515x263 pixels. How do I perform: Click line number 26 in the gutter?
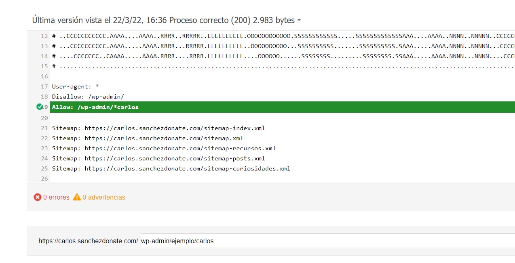coord(44,179)
